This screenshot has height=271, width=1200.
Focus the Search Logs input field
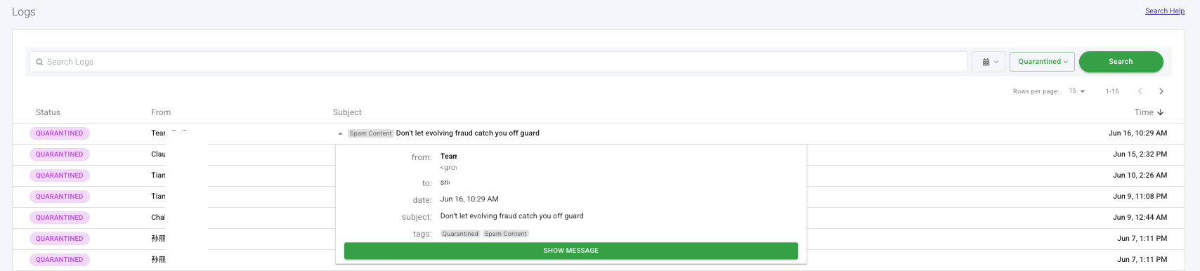pyautogui.click(x=498, y=62)
